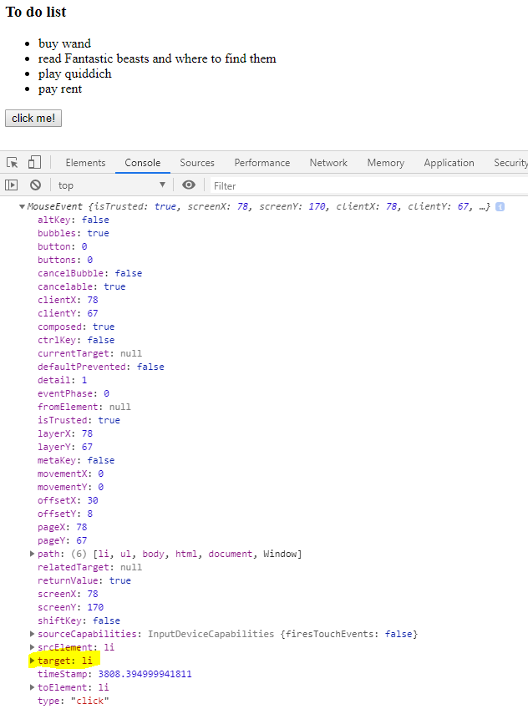This screenshot has width=528, height=709.
Task: Go to the Network tab
Action: pyautogui.click(x=328, y=163)
